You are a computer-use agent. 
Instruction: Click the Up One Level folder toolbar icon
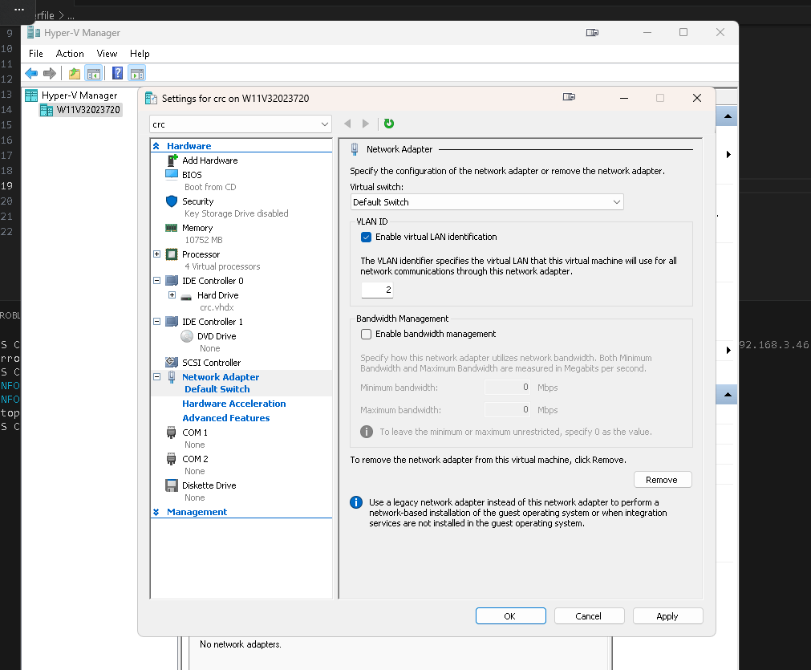[x=75, y=74]
